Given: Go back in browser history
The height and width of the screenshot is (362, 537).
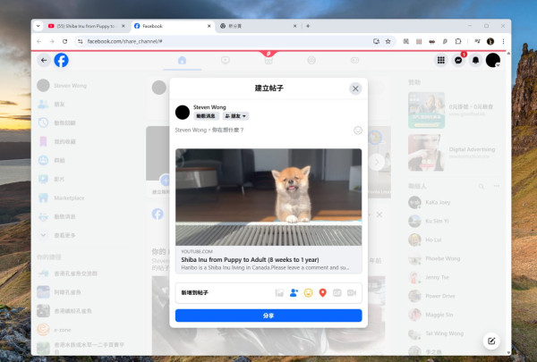Looking at the screenshot, I should 39,41.
